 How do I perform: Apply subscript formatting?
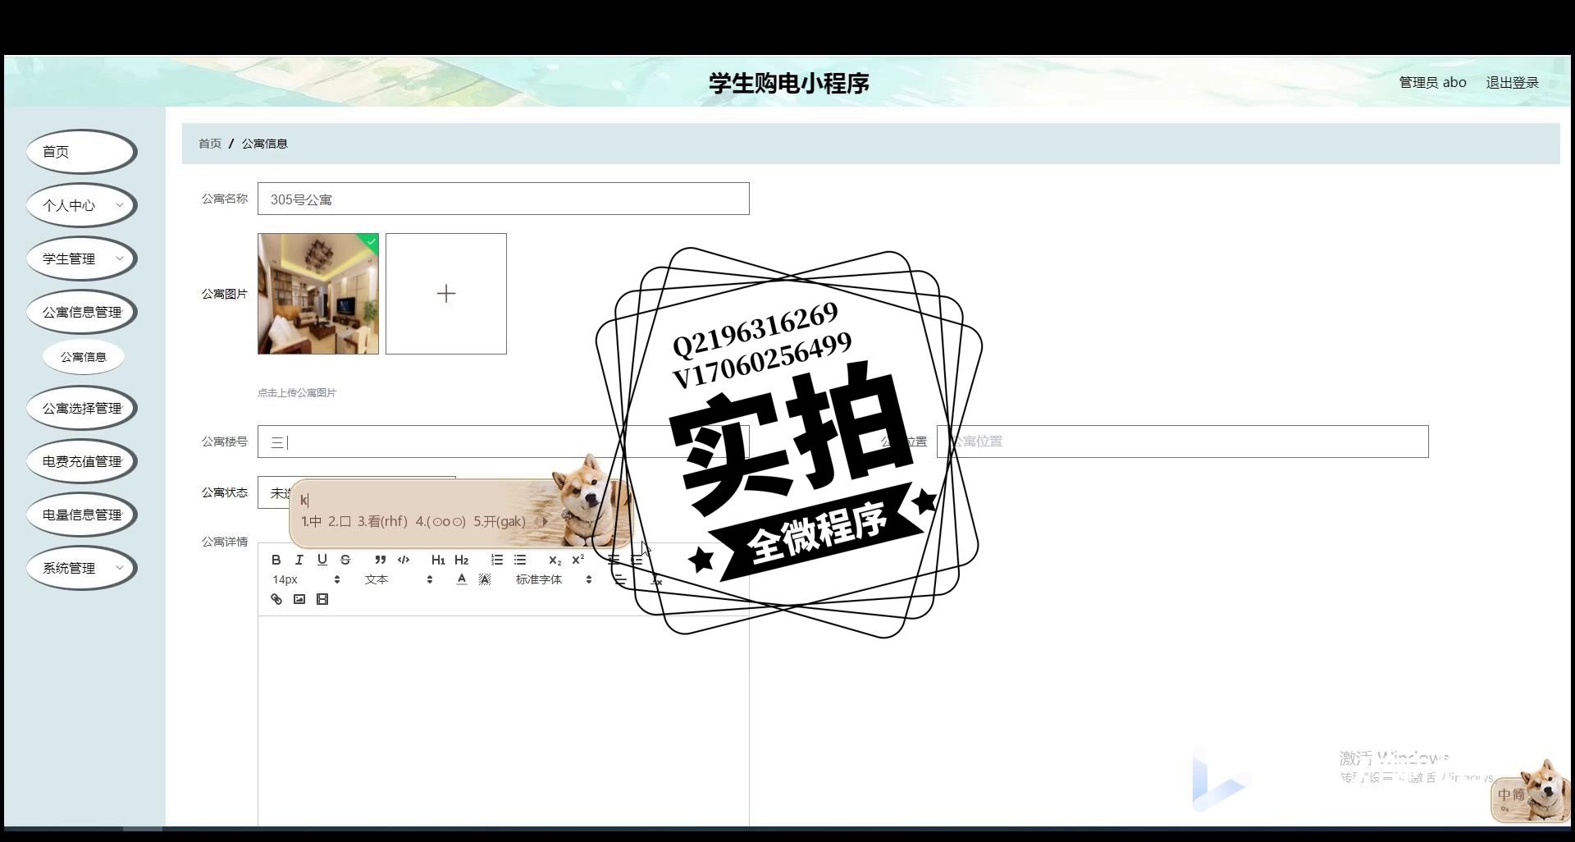[555, 560]
